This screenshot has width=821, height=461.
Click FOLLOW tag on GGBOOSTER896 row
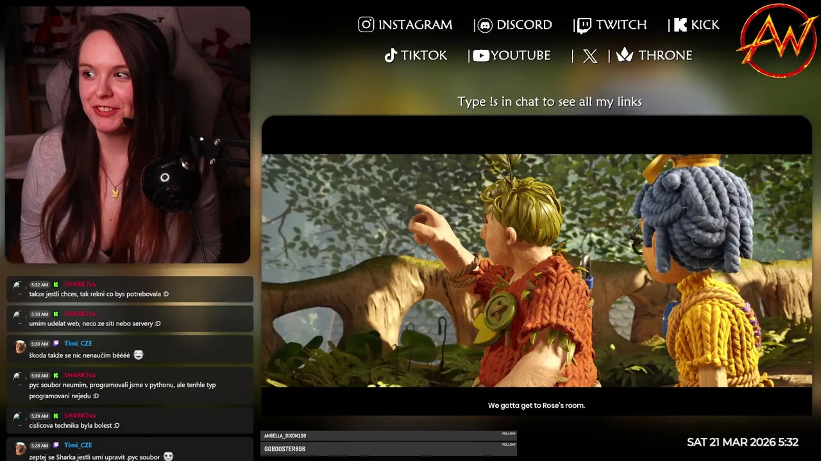[509, 444]
